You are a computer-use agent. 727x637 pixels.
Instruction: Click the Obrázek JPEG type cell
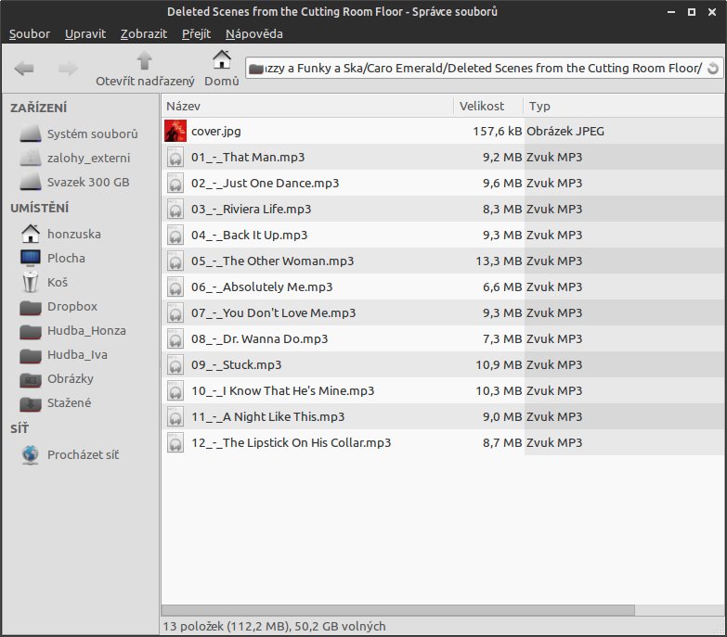(565, 131)
